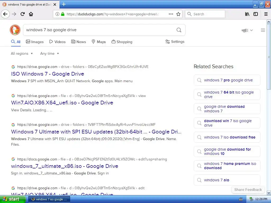Open Win7.AIO.X86.X64_uefi.iso result ending in view
Screen dimensions: 271x203
pos(62,103)
